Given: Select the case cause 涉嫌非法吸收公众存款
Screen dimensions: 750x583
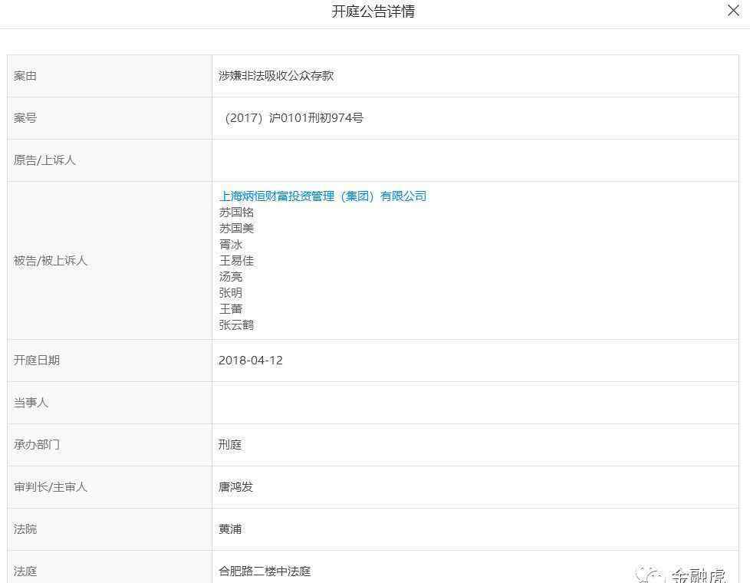Looking at the screenshot, I should (276, 76).
